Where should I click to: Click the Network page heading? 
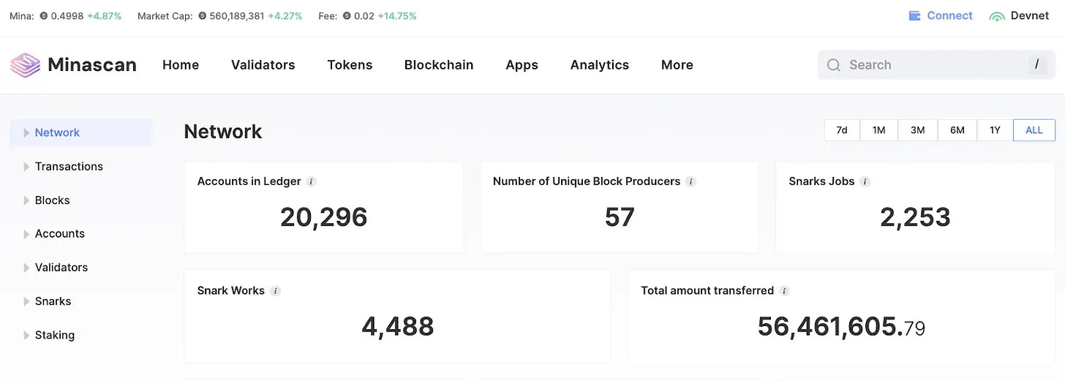click(x=223, y=132)
